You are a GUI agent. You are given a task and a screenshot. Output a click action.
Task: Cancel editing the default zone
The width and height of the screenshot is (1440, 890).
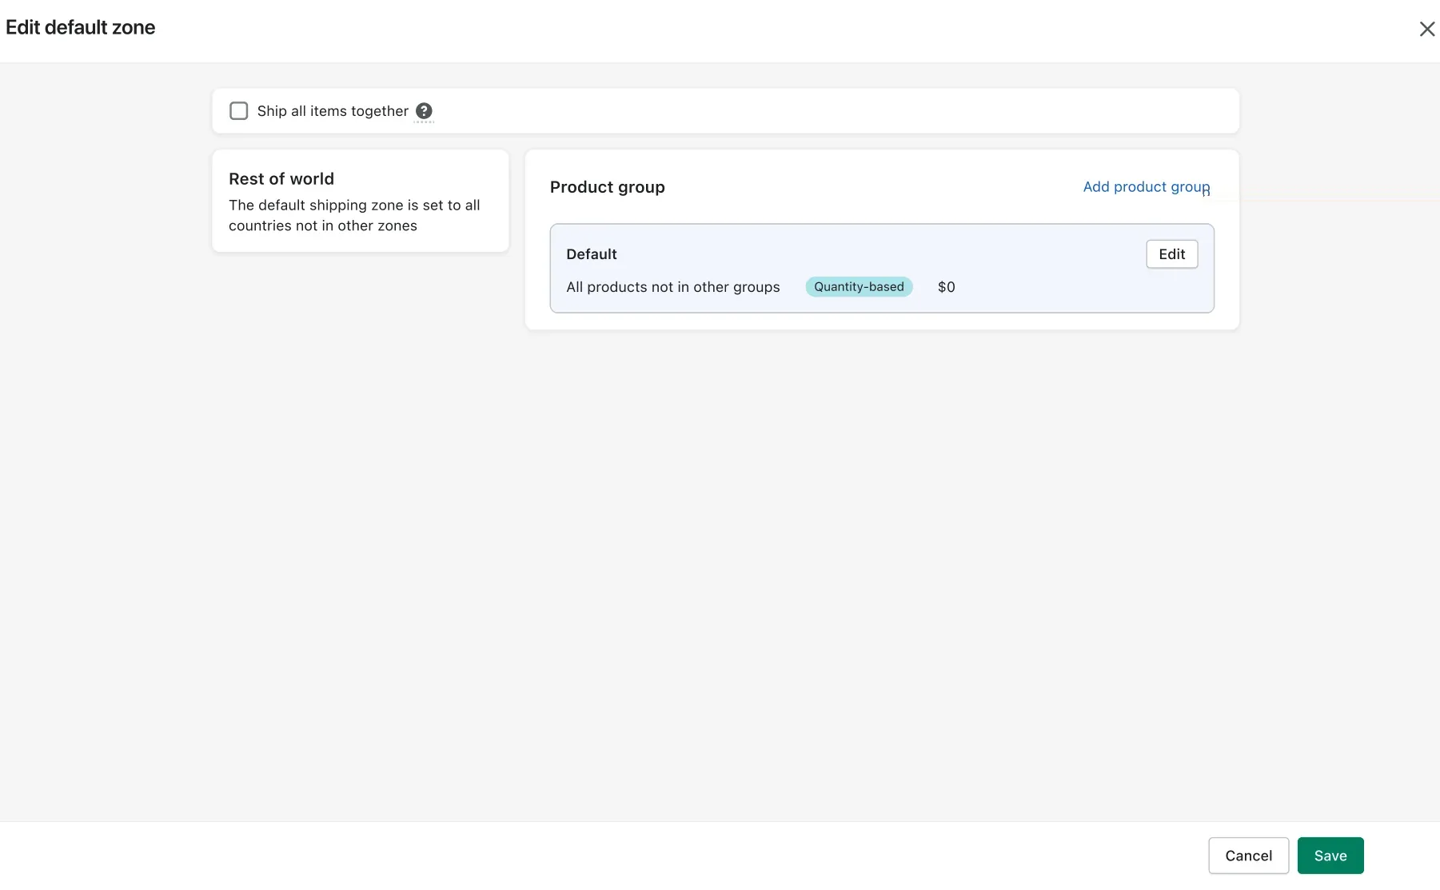pyautogui.click(x=1248, y=856)
